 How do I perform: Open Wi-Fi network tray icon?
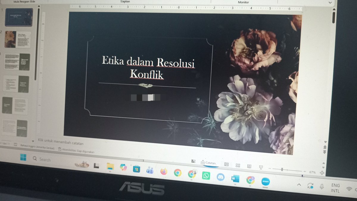(x=349, y=189)
